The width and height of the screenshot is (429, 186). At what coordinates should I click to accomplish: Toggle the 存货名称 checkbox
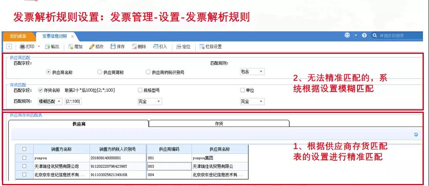(39, 90)
